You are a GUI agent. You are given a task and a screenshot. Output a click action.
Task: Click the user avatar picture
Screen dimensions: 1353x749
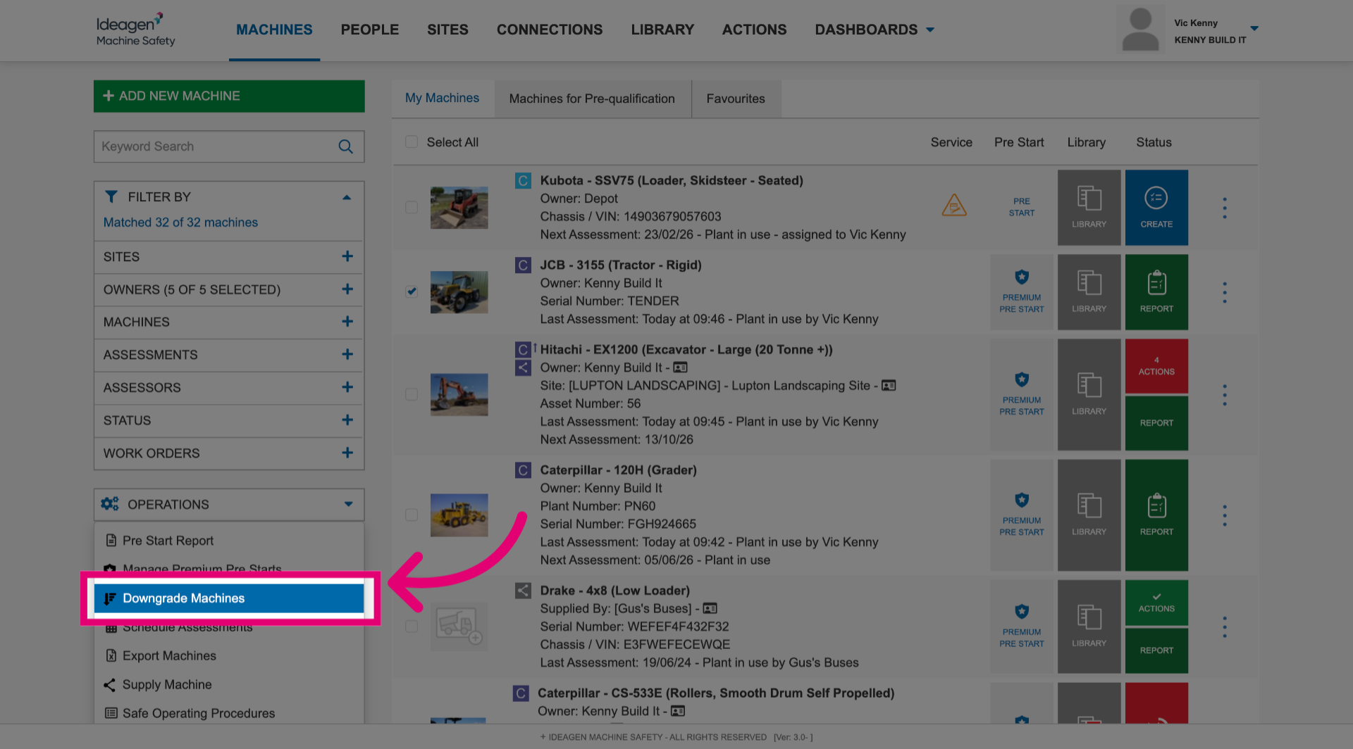click(x=1140, y=30)
